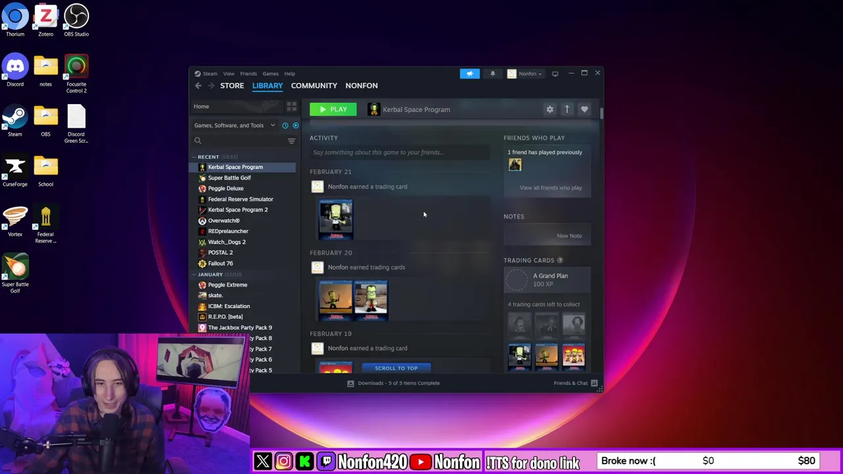This screenshot has height=474, width=843.
Task: Open February 21 trading card thumbnail
Action: point(336,219)
